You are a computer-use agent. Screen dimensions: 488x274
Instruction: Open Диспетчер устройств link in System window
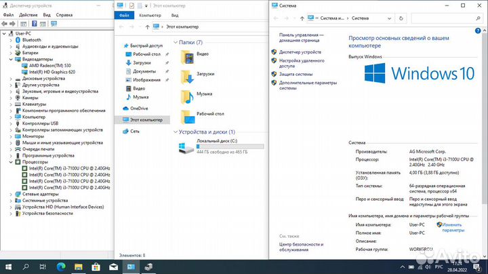pyautogui.click(x=300, y=52)
